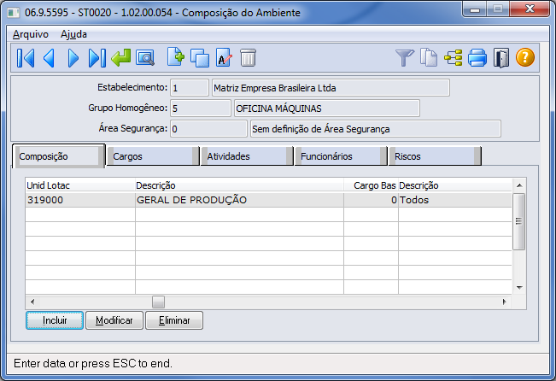Open the search magnifier icon

point(145,58)
